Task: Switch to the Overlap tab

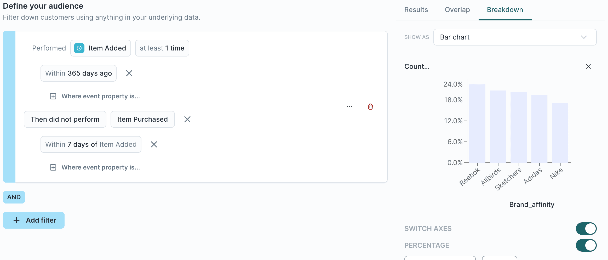Action: pyautogui.click(x=457, y=10)
